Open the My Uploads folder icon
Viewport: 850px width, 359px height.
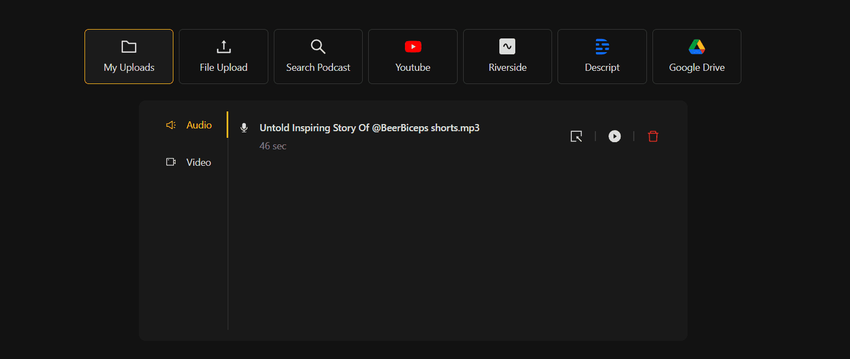pos(128,47)
